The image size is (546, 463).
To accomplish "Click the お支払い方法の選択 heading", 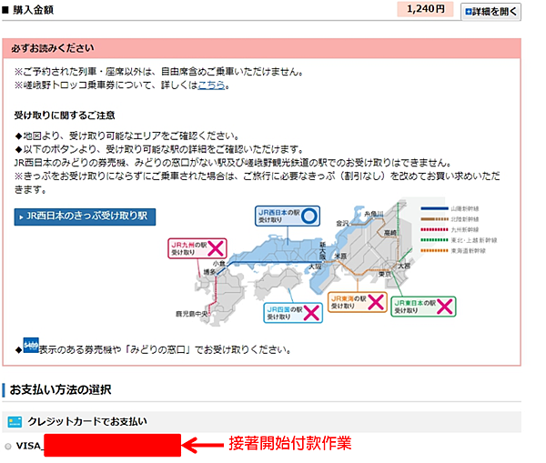I will [61, 390].
